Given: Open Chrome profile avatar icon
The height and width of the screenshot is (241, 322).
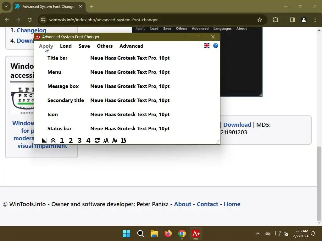Looking at the screenshot, I should (x=303, y=20).
